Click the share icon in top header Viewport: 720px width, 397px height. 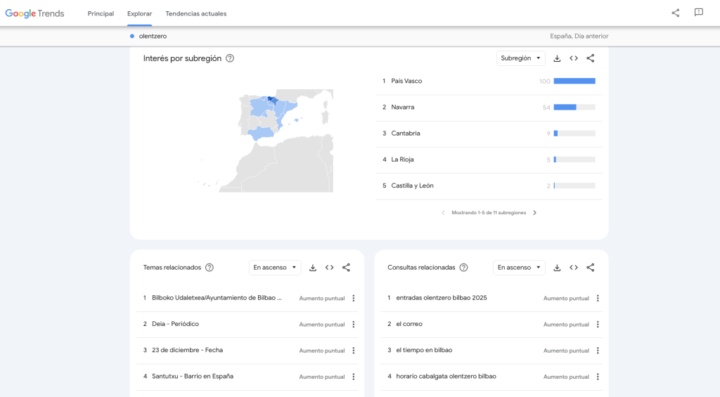point(675,13)
